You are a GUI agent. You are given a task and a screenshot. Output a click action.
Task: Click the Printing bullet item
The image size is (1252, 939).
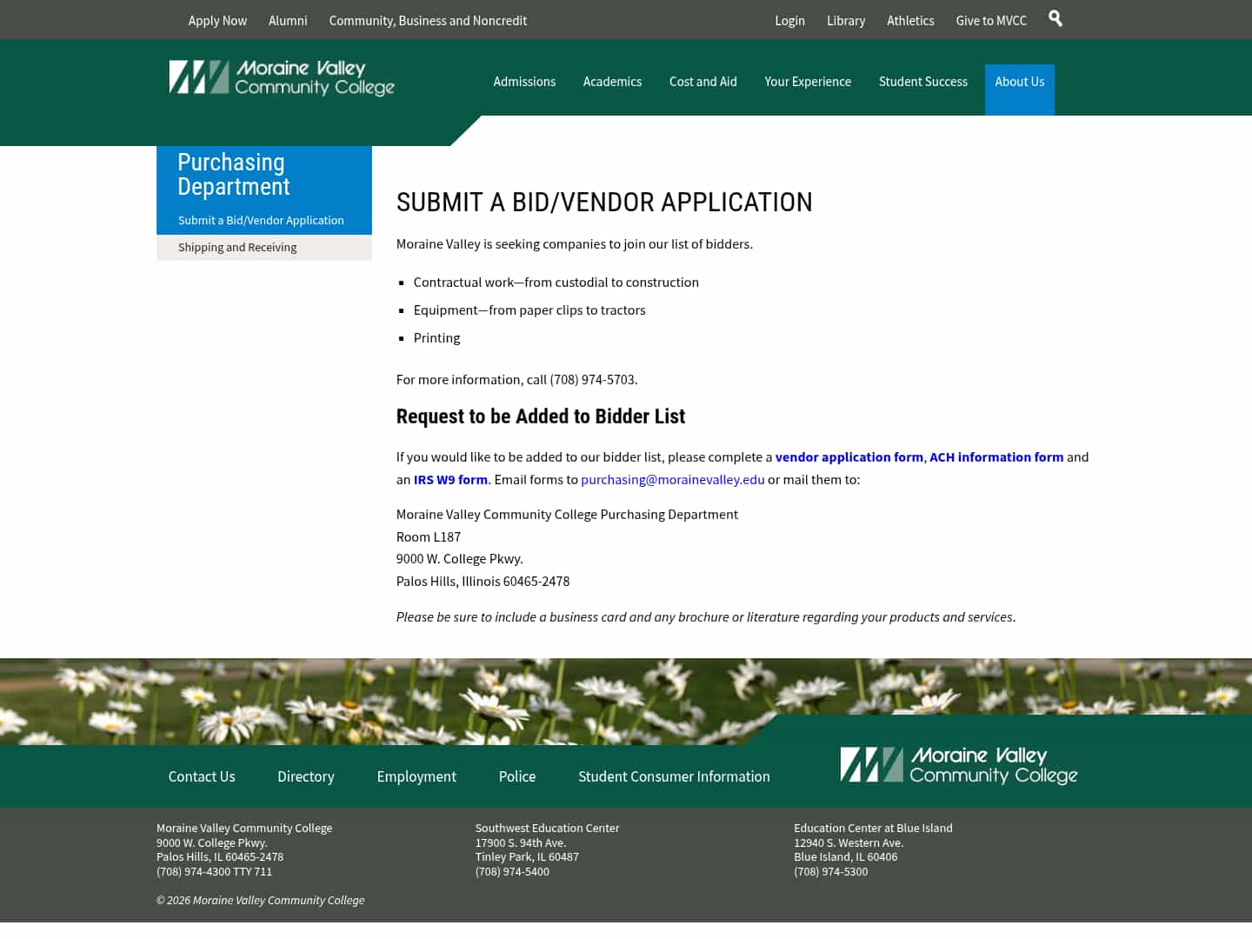pos(436,338)
